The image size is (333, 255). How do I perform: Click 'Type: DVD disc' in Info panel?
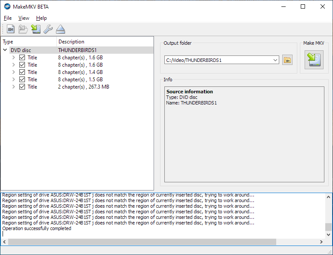pos(182,97)
